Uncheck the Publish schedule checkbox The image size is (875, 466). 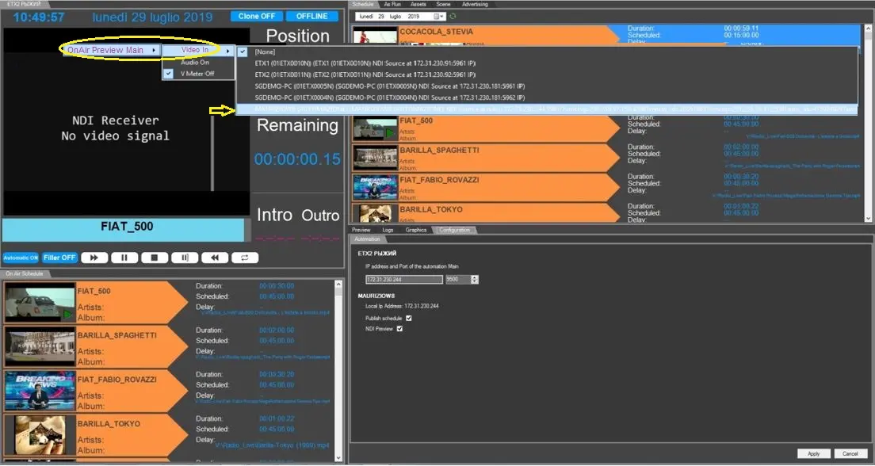(x=408, y=318)
